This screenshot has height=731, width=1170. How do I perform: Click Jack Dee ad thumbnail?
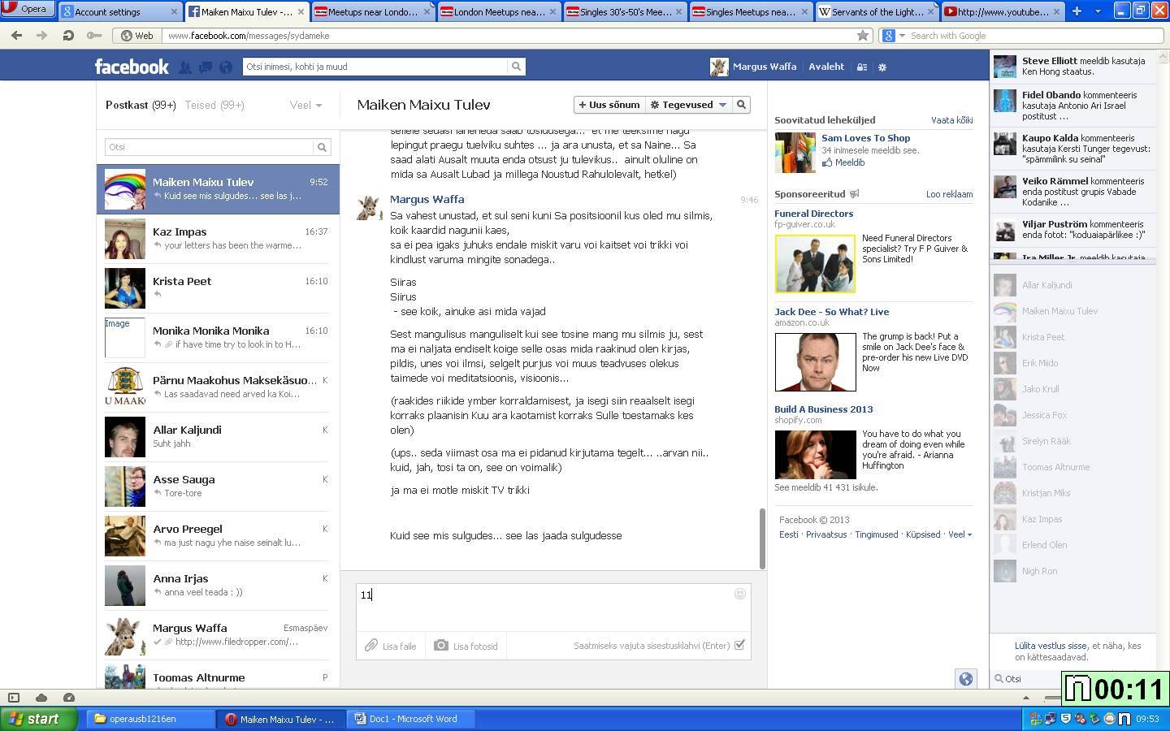pos(815,361)
